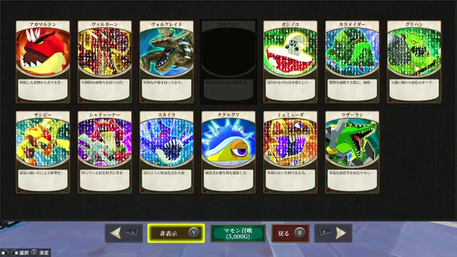Select the カラメイダー card
Screen dimensions: 457x257
(352, 62)
